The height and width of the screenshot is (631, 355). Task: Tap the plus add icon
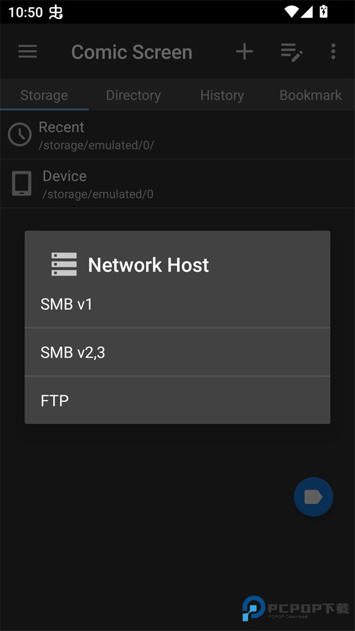(x=244, y=51)
